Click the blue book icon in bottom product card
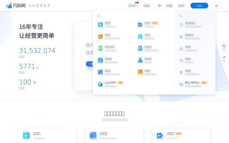 coord(93,136)
